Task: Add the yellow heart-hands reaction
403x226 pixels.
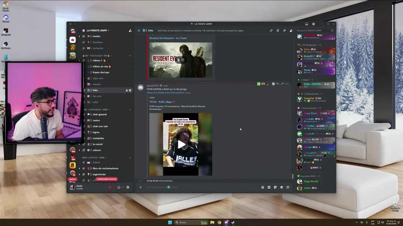Action: pos(263,84)
